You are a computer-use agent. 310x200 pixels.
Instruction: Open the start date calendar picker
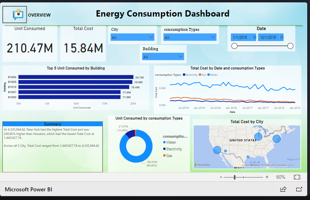[x=254, y=37]
